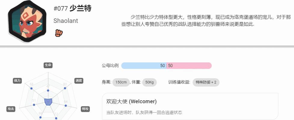The width and height of the screenshot is (294, 120).
Task: Click the 体力 axis data point
Action: point(32,88)
